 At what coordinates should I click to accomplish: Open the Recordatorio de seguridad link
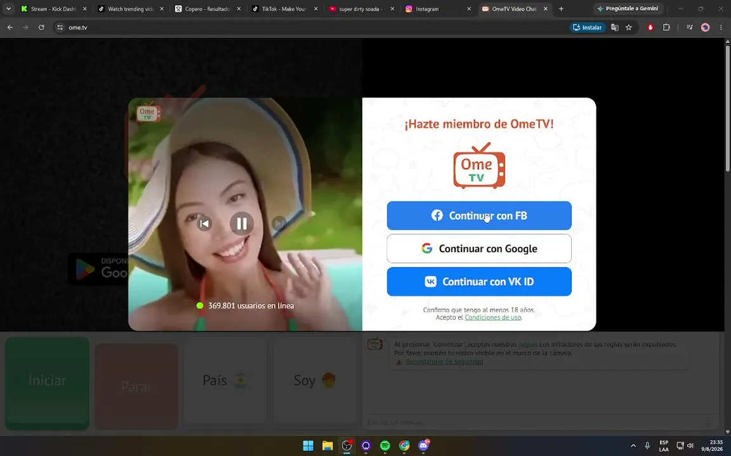pos(444,362)
